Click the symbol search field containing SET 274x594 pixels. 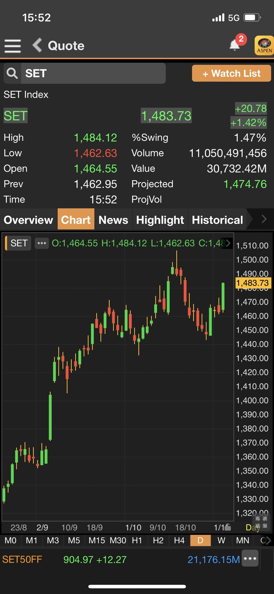coord(93,73)
